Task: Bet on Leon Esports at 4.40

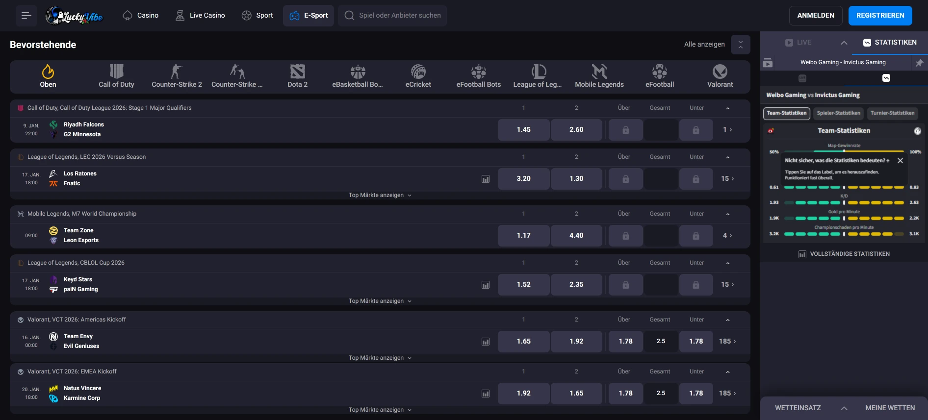Action: 576,236
